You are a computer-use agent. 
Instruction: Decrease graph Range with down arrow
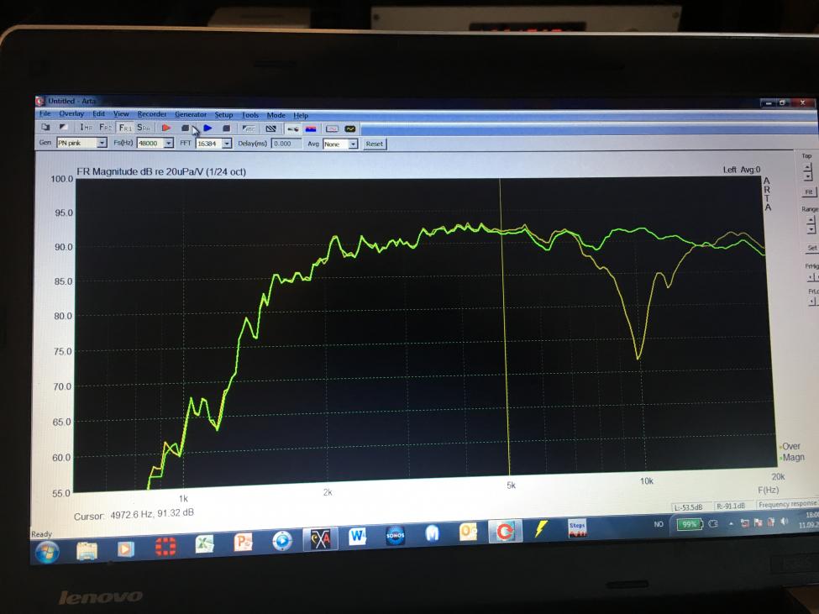(811, 228)
